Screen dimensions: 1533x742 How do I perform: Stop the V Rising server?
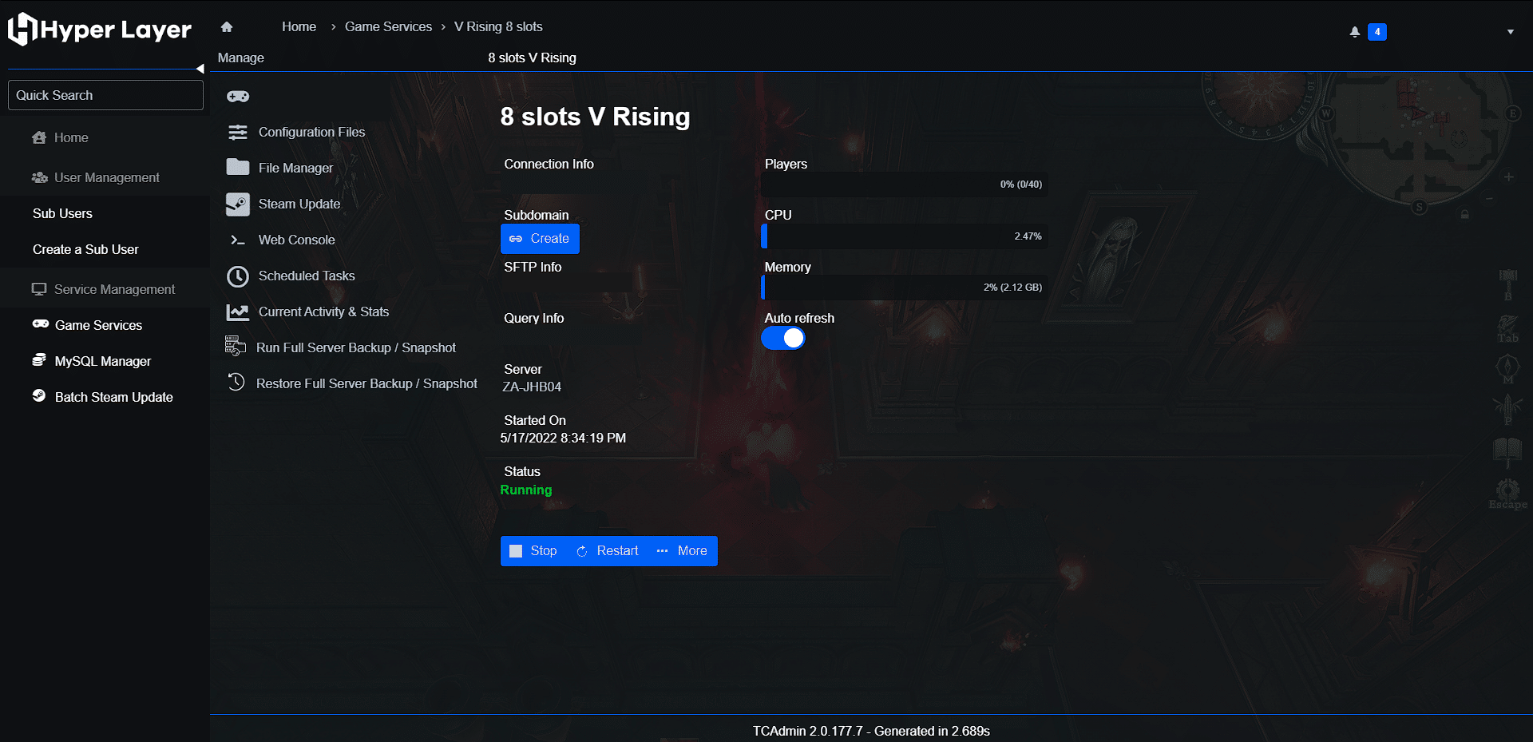[x=533, y=551]
